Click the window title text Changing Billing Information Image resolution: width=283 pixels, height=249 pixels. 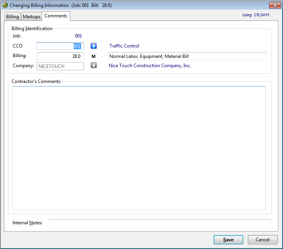pyautogui.click(x=39, y=5)
